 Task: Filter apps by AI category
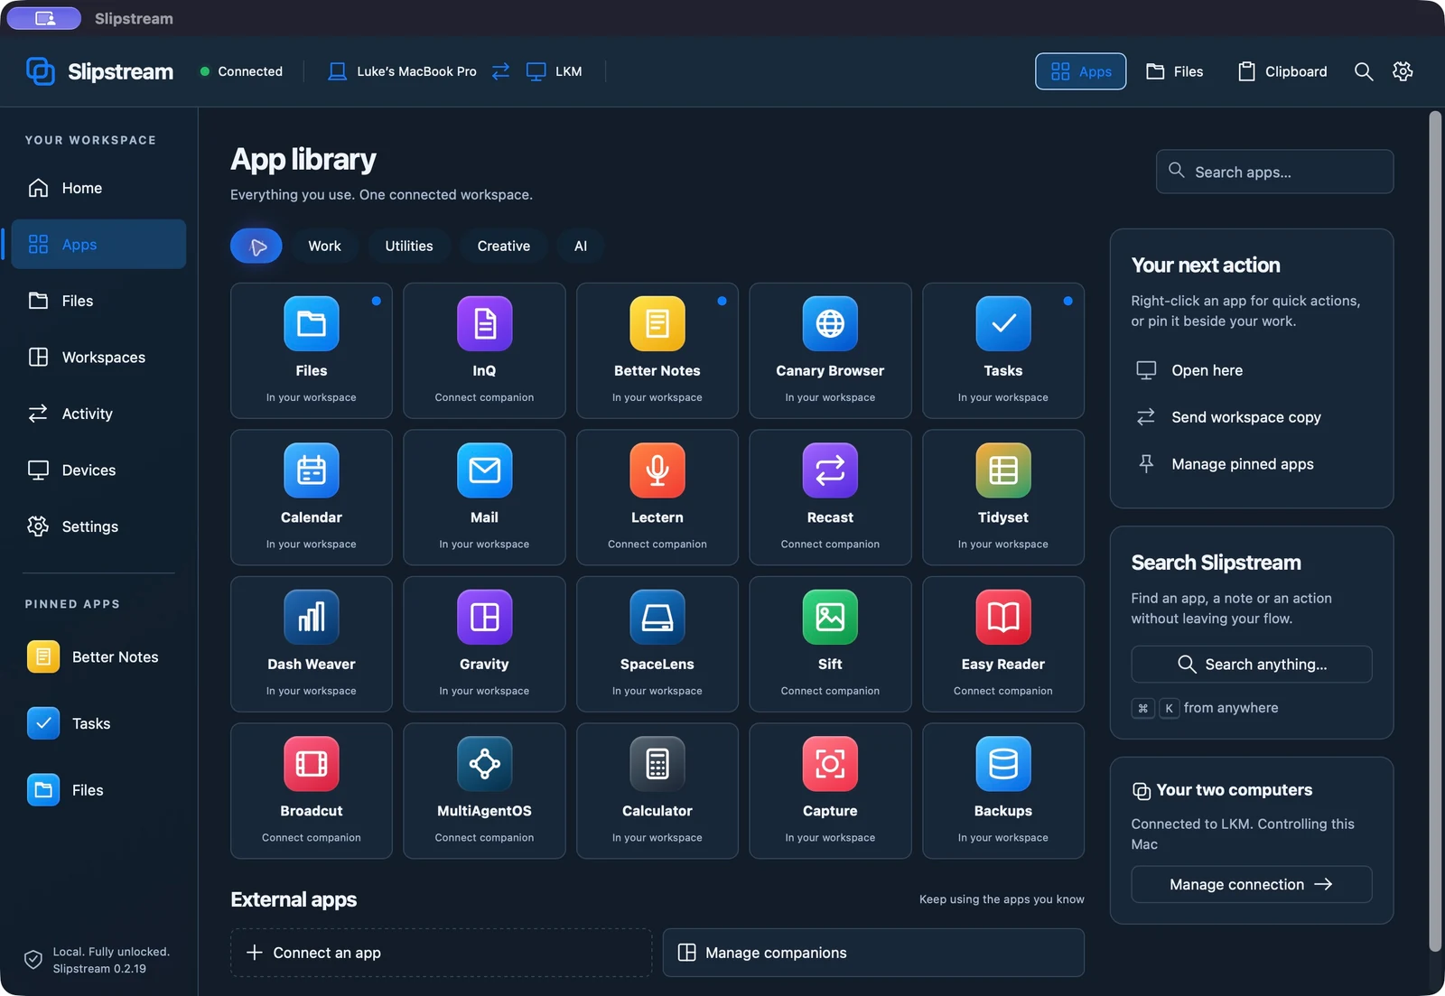pos(580,246)
